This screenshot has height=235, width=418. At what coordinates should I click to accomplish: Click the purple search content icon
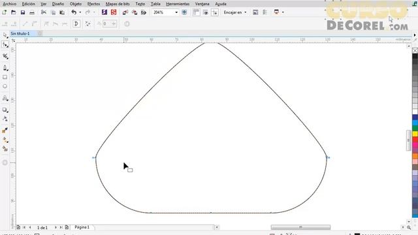[x=104, y=12]
